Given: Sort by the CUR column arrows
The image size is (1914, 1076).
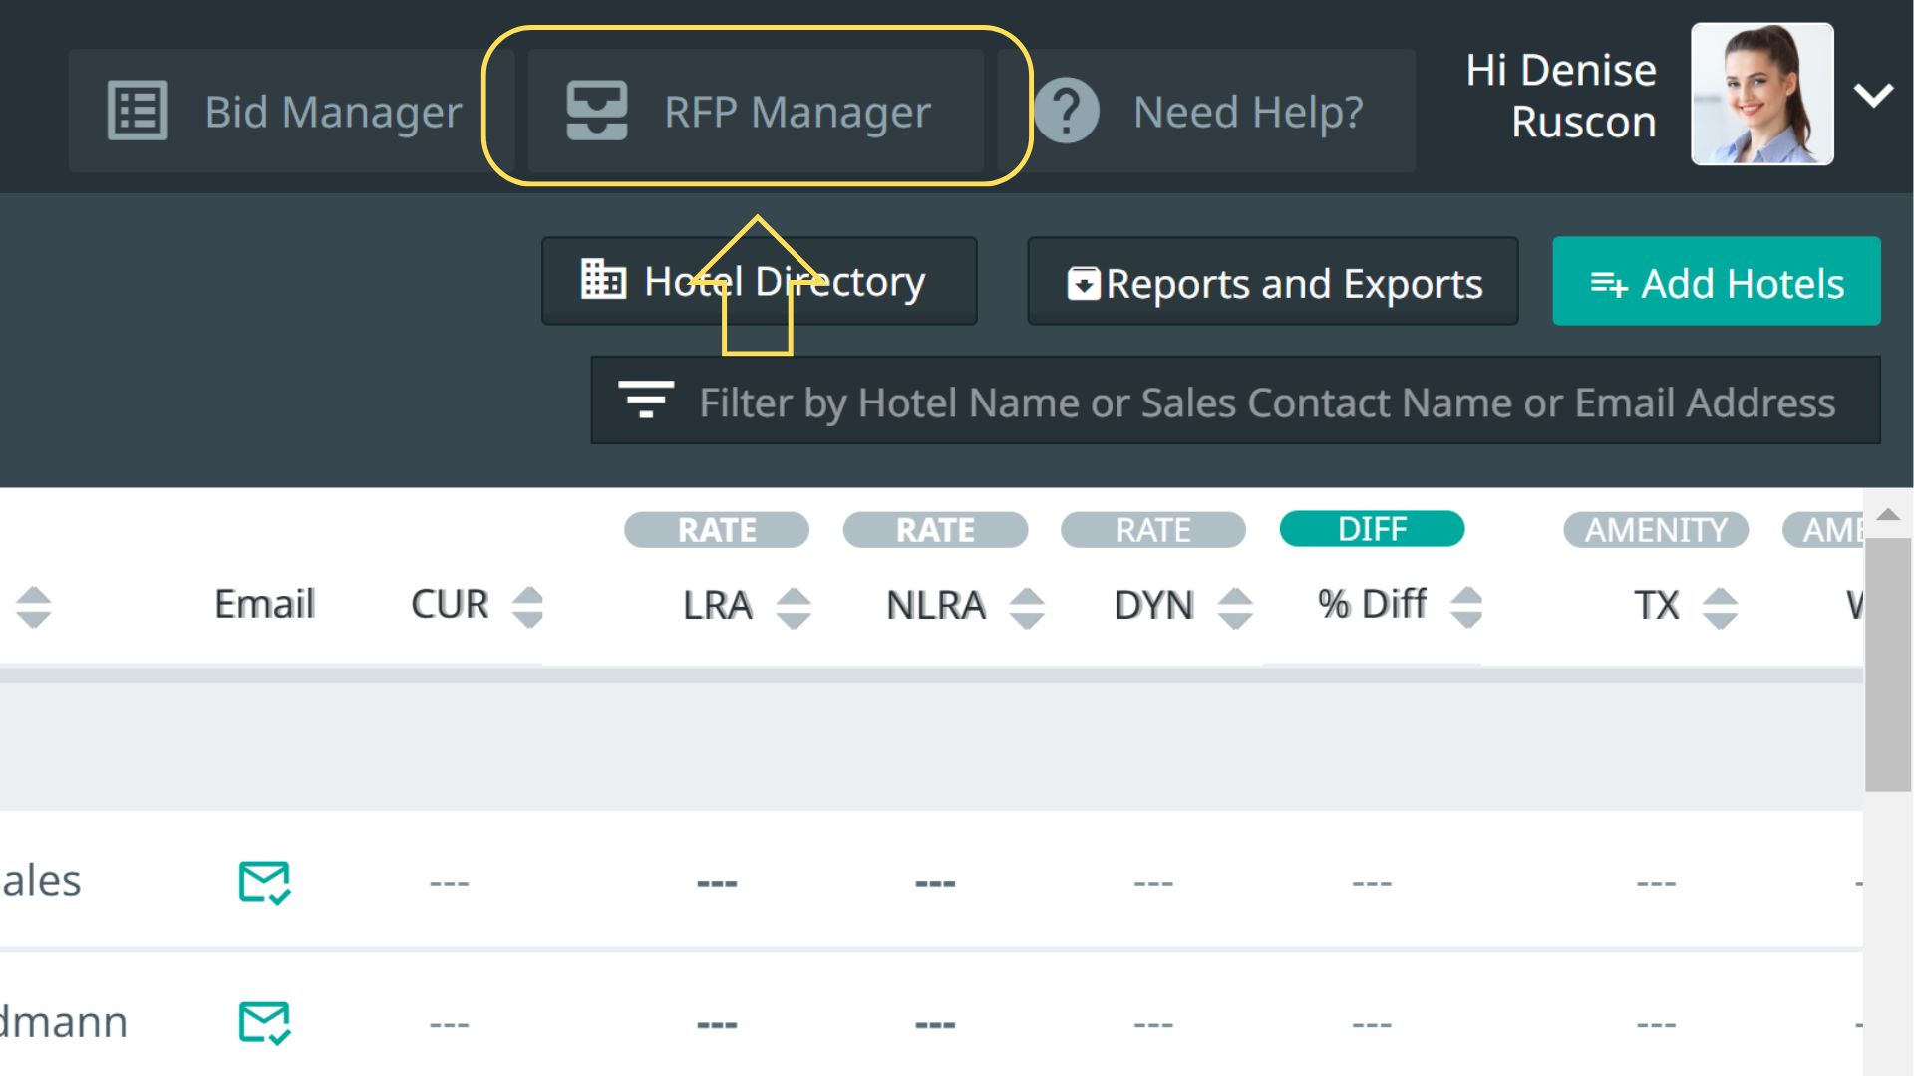Looking at the screenshot, I should coord(527,606).
